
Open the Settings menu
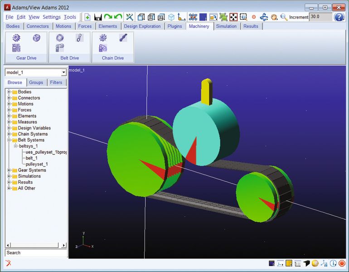point(52,17)
